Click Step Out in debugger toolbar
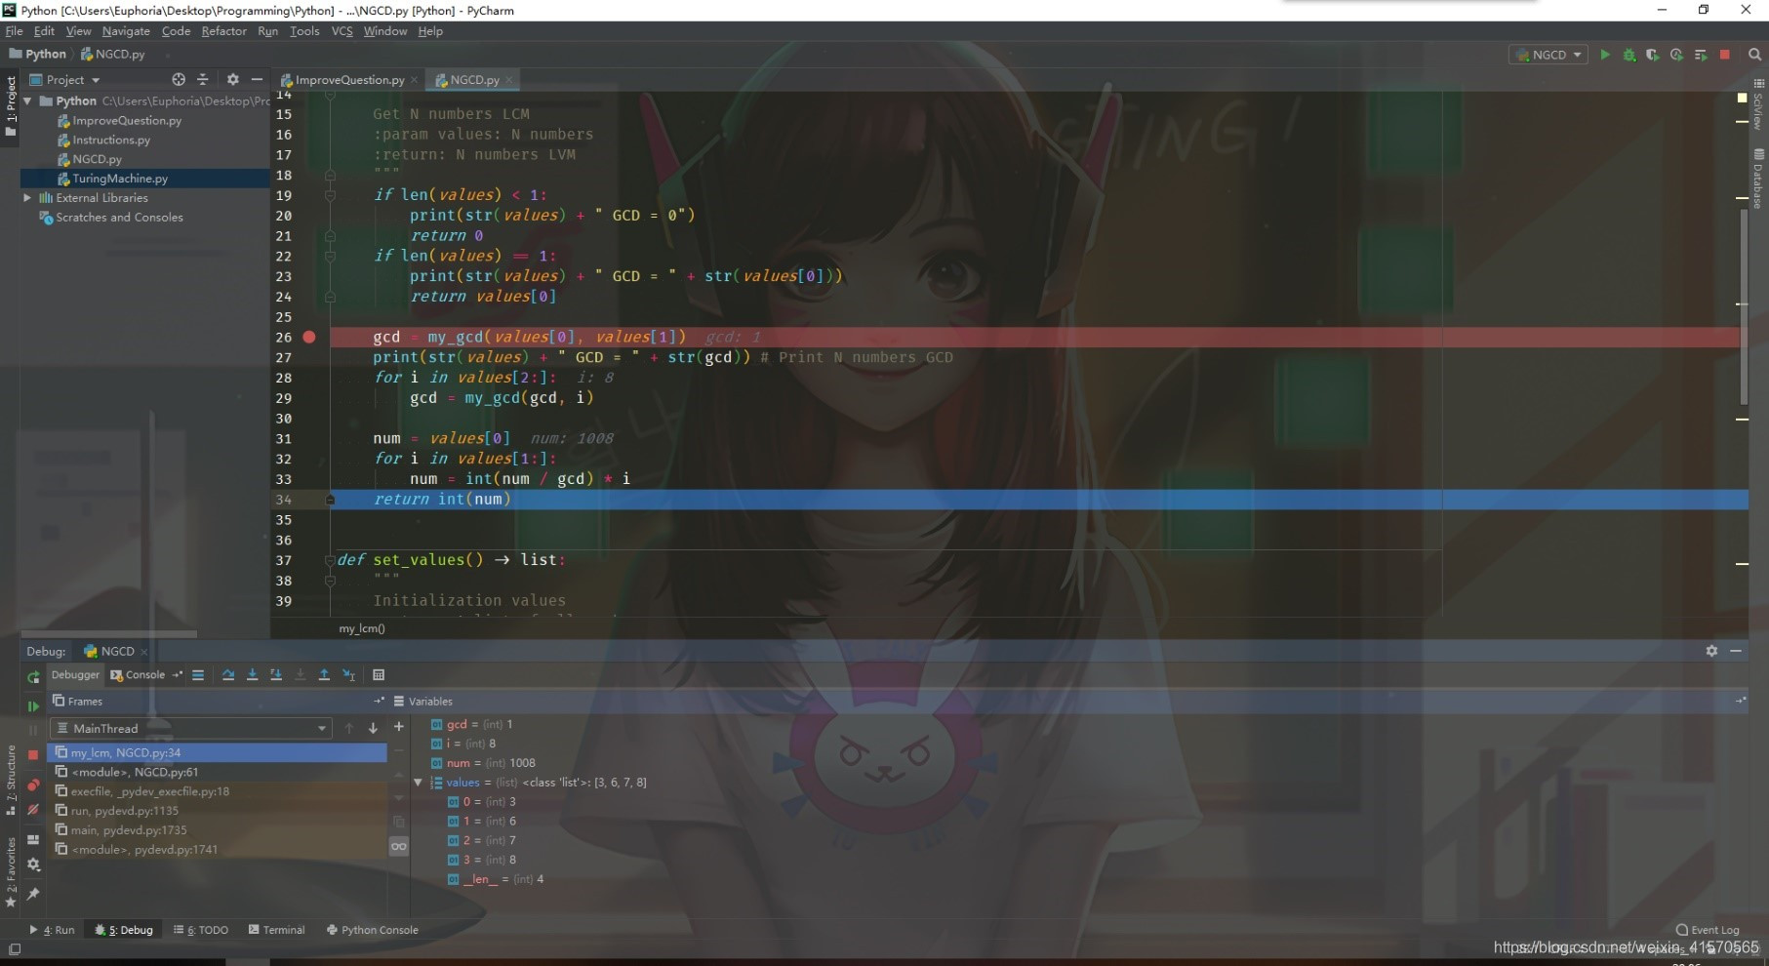The image size is (1769, 966). click(x=324, y=674)
